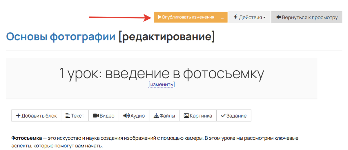The height and width of the screenshot is (150, 348).
Task: Add a Видео block
Action: [x=104, y=116]
